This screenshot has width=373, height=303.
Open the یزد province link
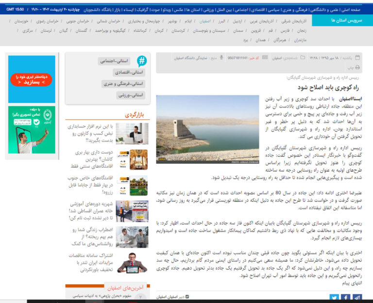[245, 39]
